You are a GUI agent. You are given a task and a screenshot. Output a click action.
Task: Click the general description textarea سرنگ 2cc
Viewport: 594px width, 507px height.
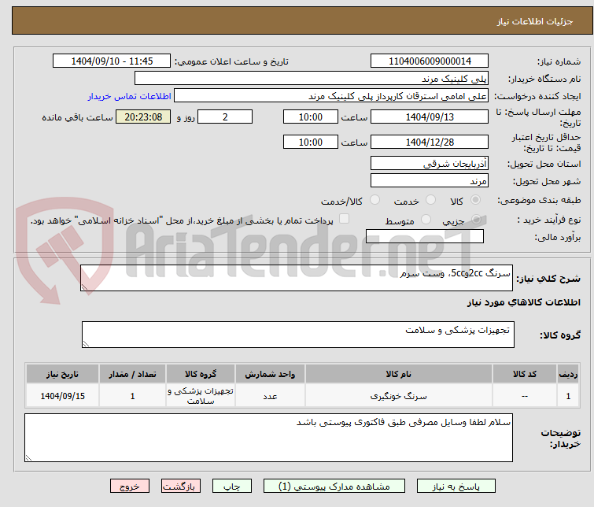tap(297, 278)
